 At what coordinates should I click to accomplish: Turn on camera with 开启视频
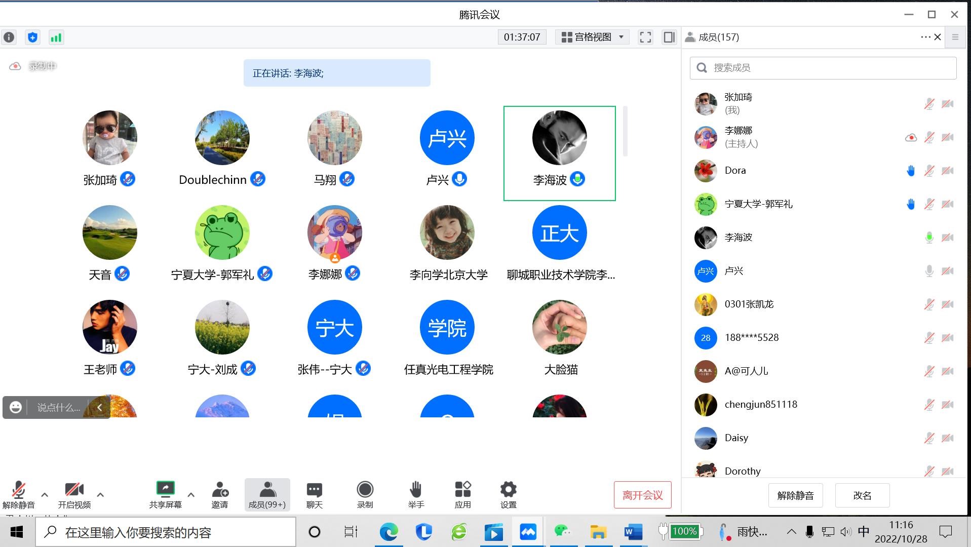pos(74,494)
